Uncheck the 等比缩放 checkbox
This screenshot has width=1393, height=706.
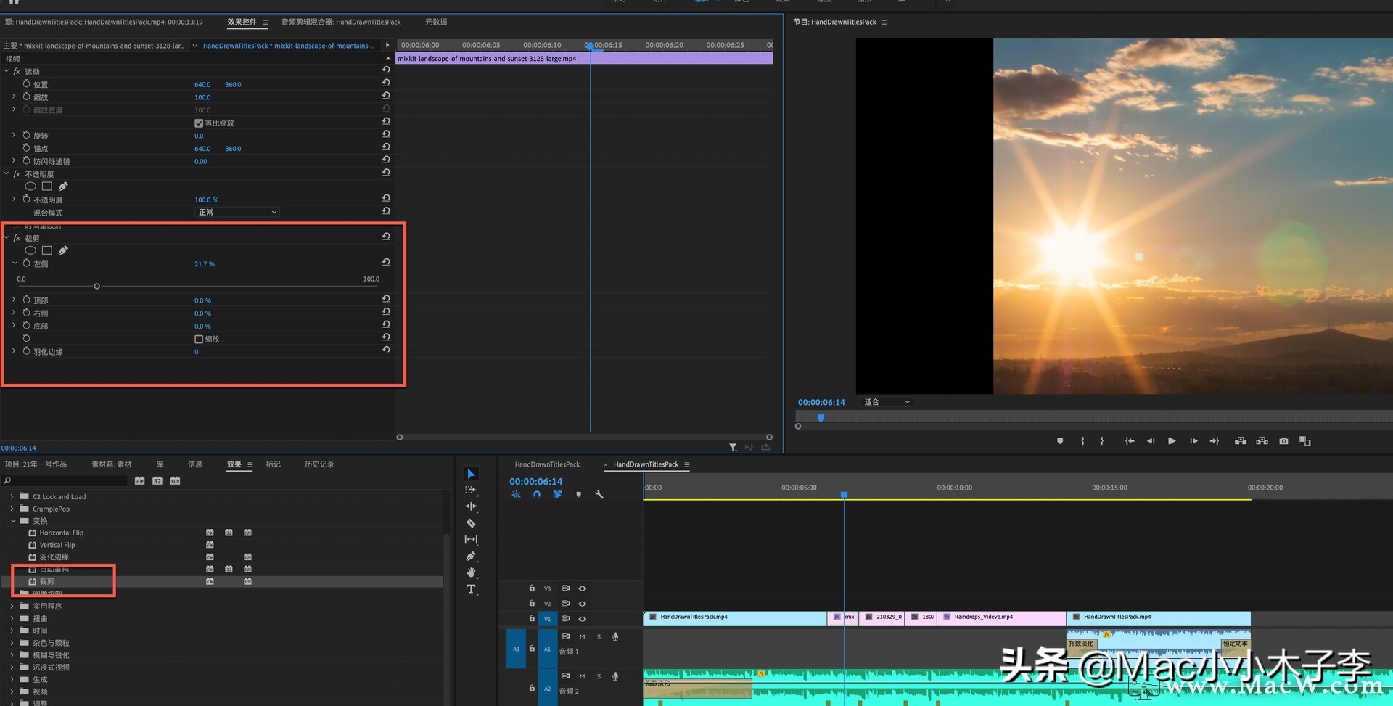[x=199, y=123]
